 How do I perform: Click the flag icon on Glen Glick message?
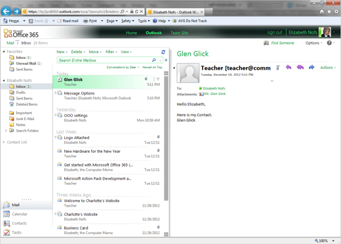(158, 79)
